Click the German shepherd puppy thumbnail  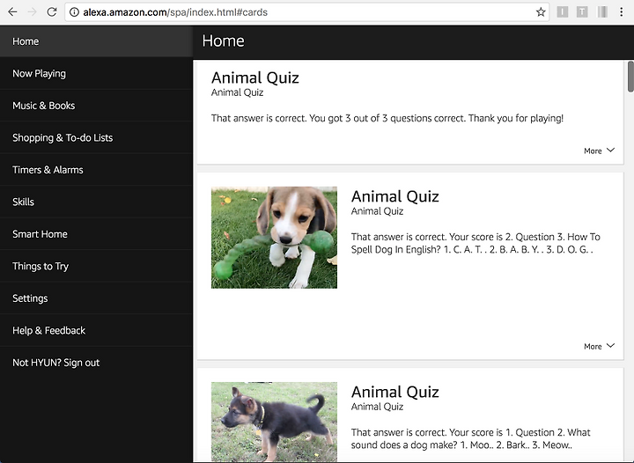tap(274, 423)
